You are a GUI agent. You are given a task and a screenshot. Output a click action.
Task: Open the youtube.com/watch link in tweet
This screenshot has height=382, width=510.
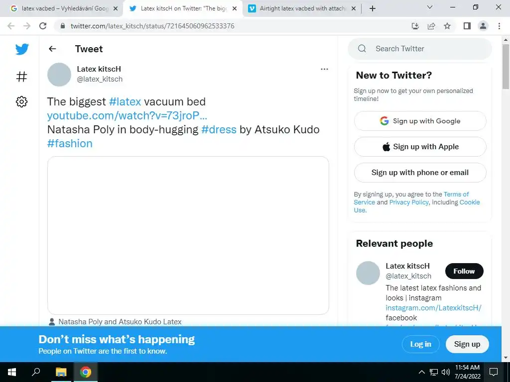(127, 115)
